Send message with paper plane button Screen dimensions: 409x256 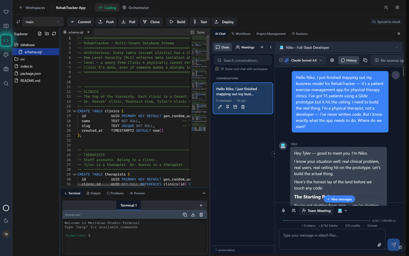(394, 245)
